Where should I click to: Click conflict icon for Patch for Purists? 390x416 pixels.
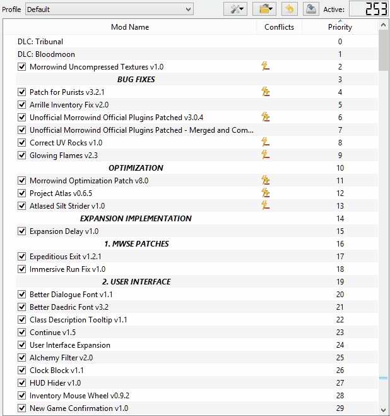coord(265,92)
